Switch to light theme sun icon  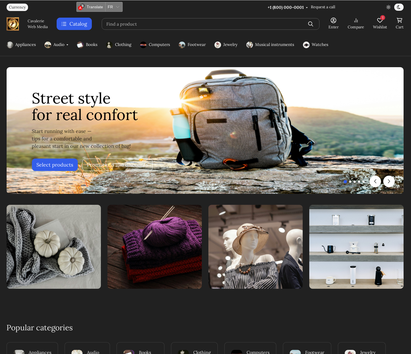388,7
